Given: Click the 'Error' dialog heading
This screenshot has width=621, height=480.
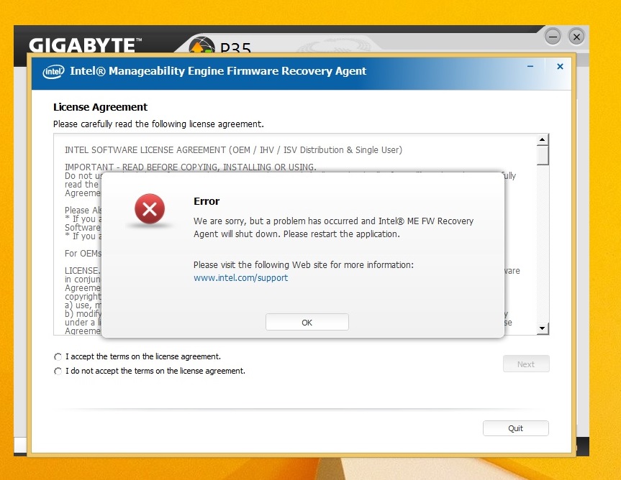Looking at the screenshot, I should click(x=207, y=201).
